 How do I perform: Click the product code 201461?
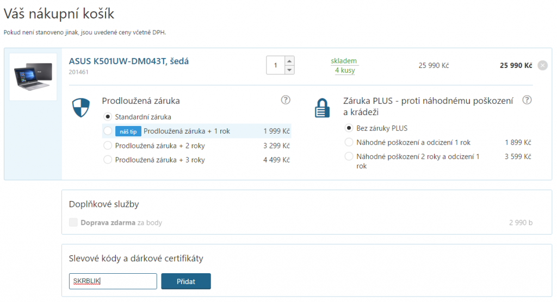(x=78, y=72)
